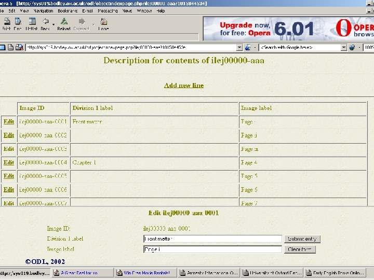The image size is (374, 280).
Task: Switch to Amnesty International window tab
Action: (209, 273)
